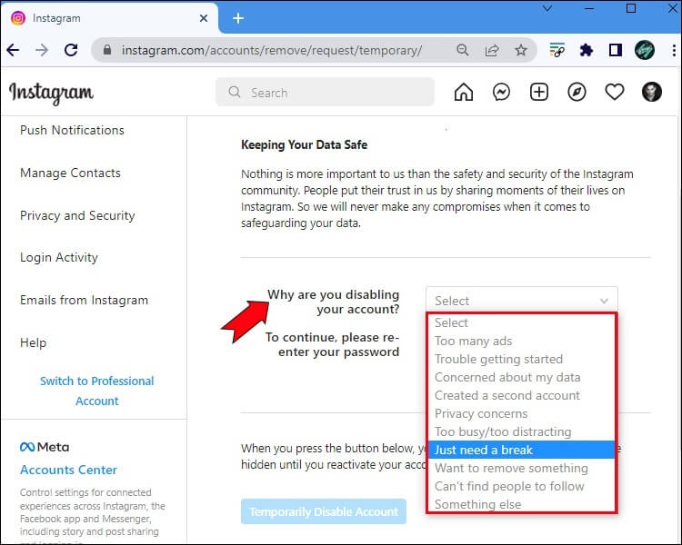Open Emails from Instagram settings
This screenshot has width=682, height=545.
[x=84, y=300]
